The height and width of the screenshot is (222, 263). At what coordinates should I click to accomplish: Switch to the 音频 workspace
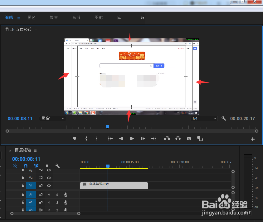pos(76,17)
